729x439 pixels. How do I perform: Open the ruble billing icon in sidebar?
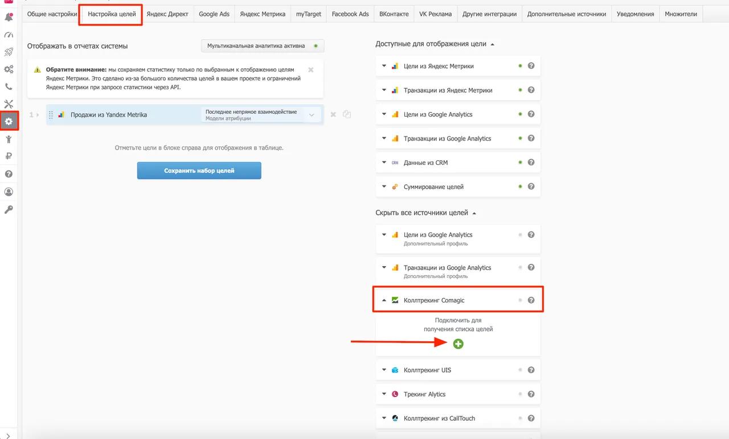click(x=9, y=156)
